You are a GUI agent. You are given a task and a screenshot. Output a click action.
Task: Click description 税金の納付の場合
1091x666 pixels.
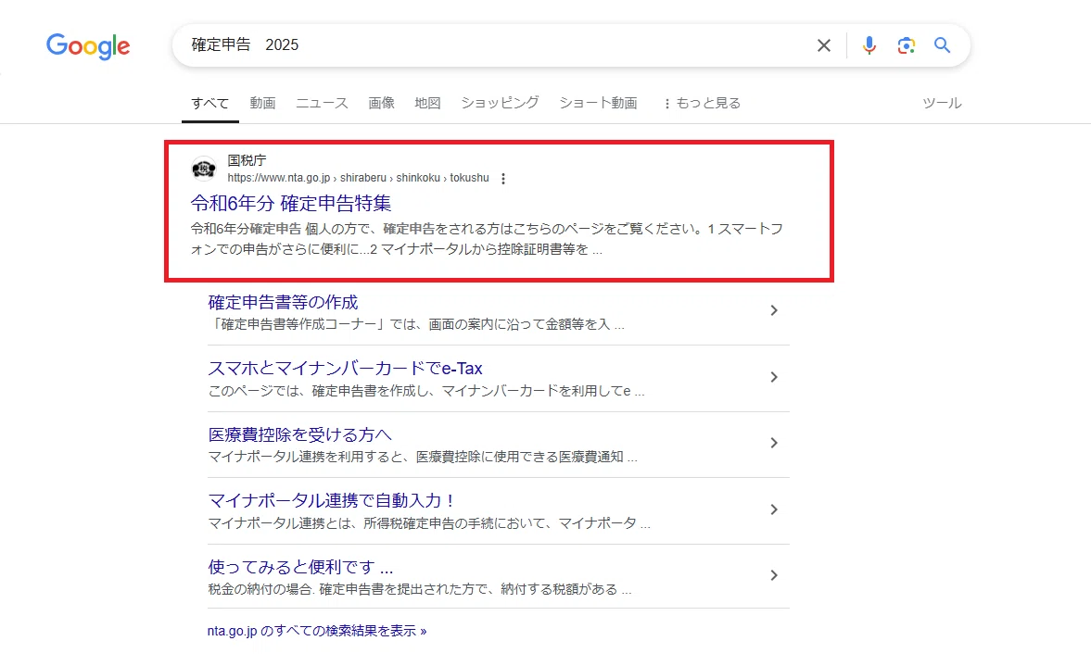pos(420,589)
